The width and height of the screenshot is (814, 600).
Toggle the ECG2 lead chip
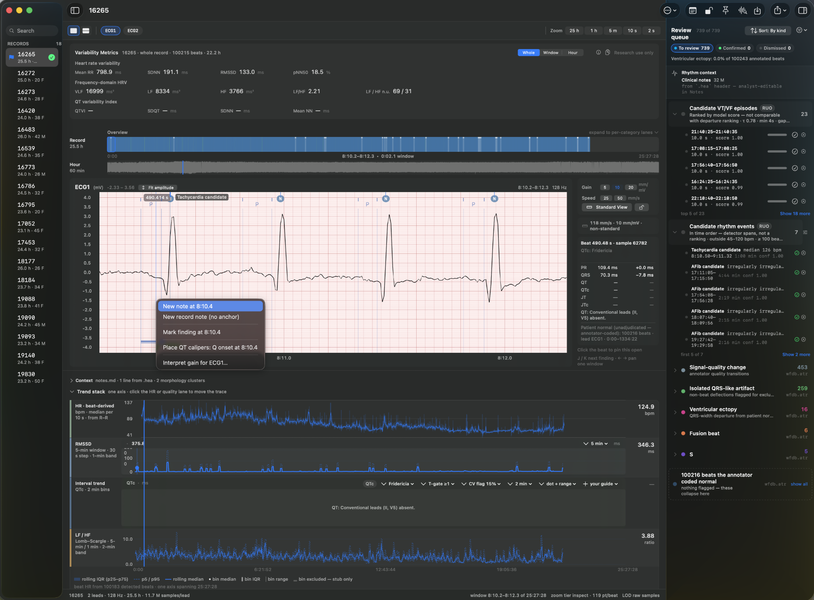point(133,31)
